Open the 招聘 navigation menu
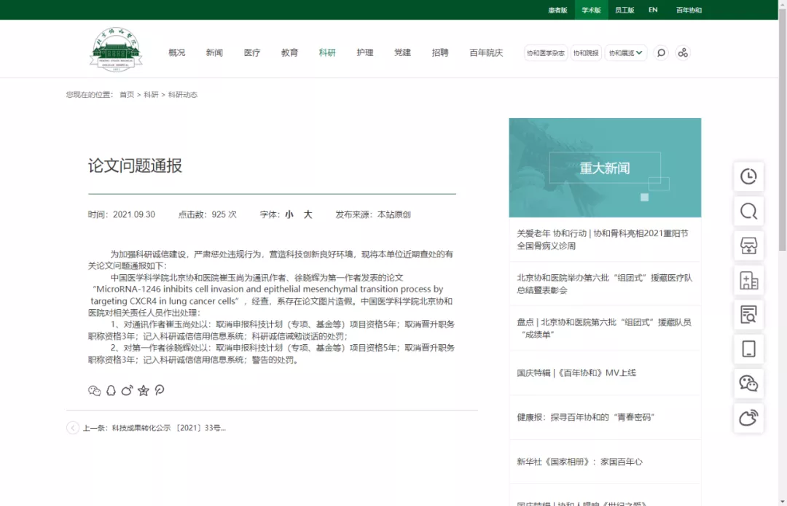787x506 pixels. point(440,52)
